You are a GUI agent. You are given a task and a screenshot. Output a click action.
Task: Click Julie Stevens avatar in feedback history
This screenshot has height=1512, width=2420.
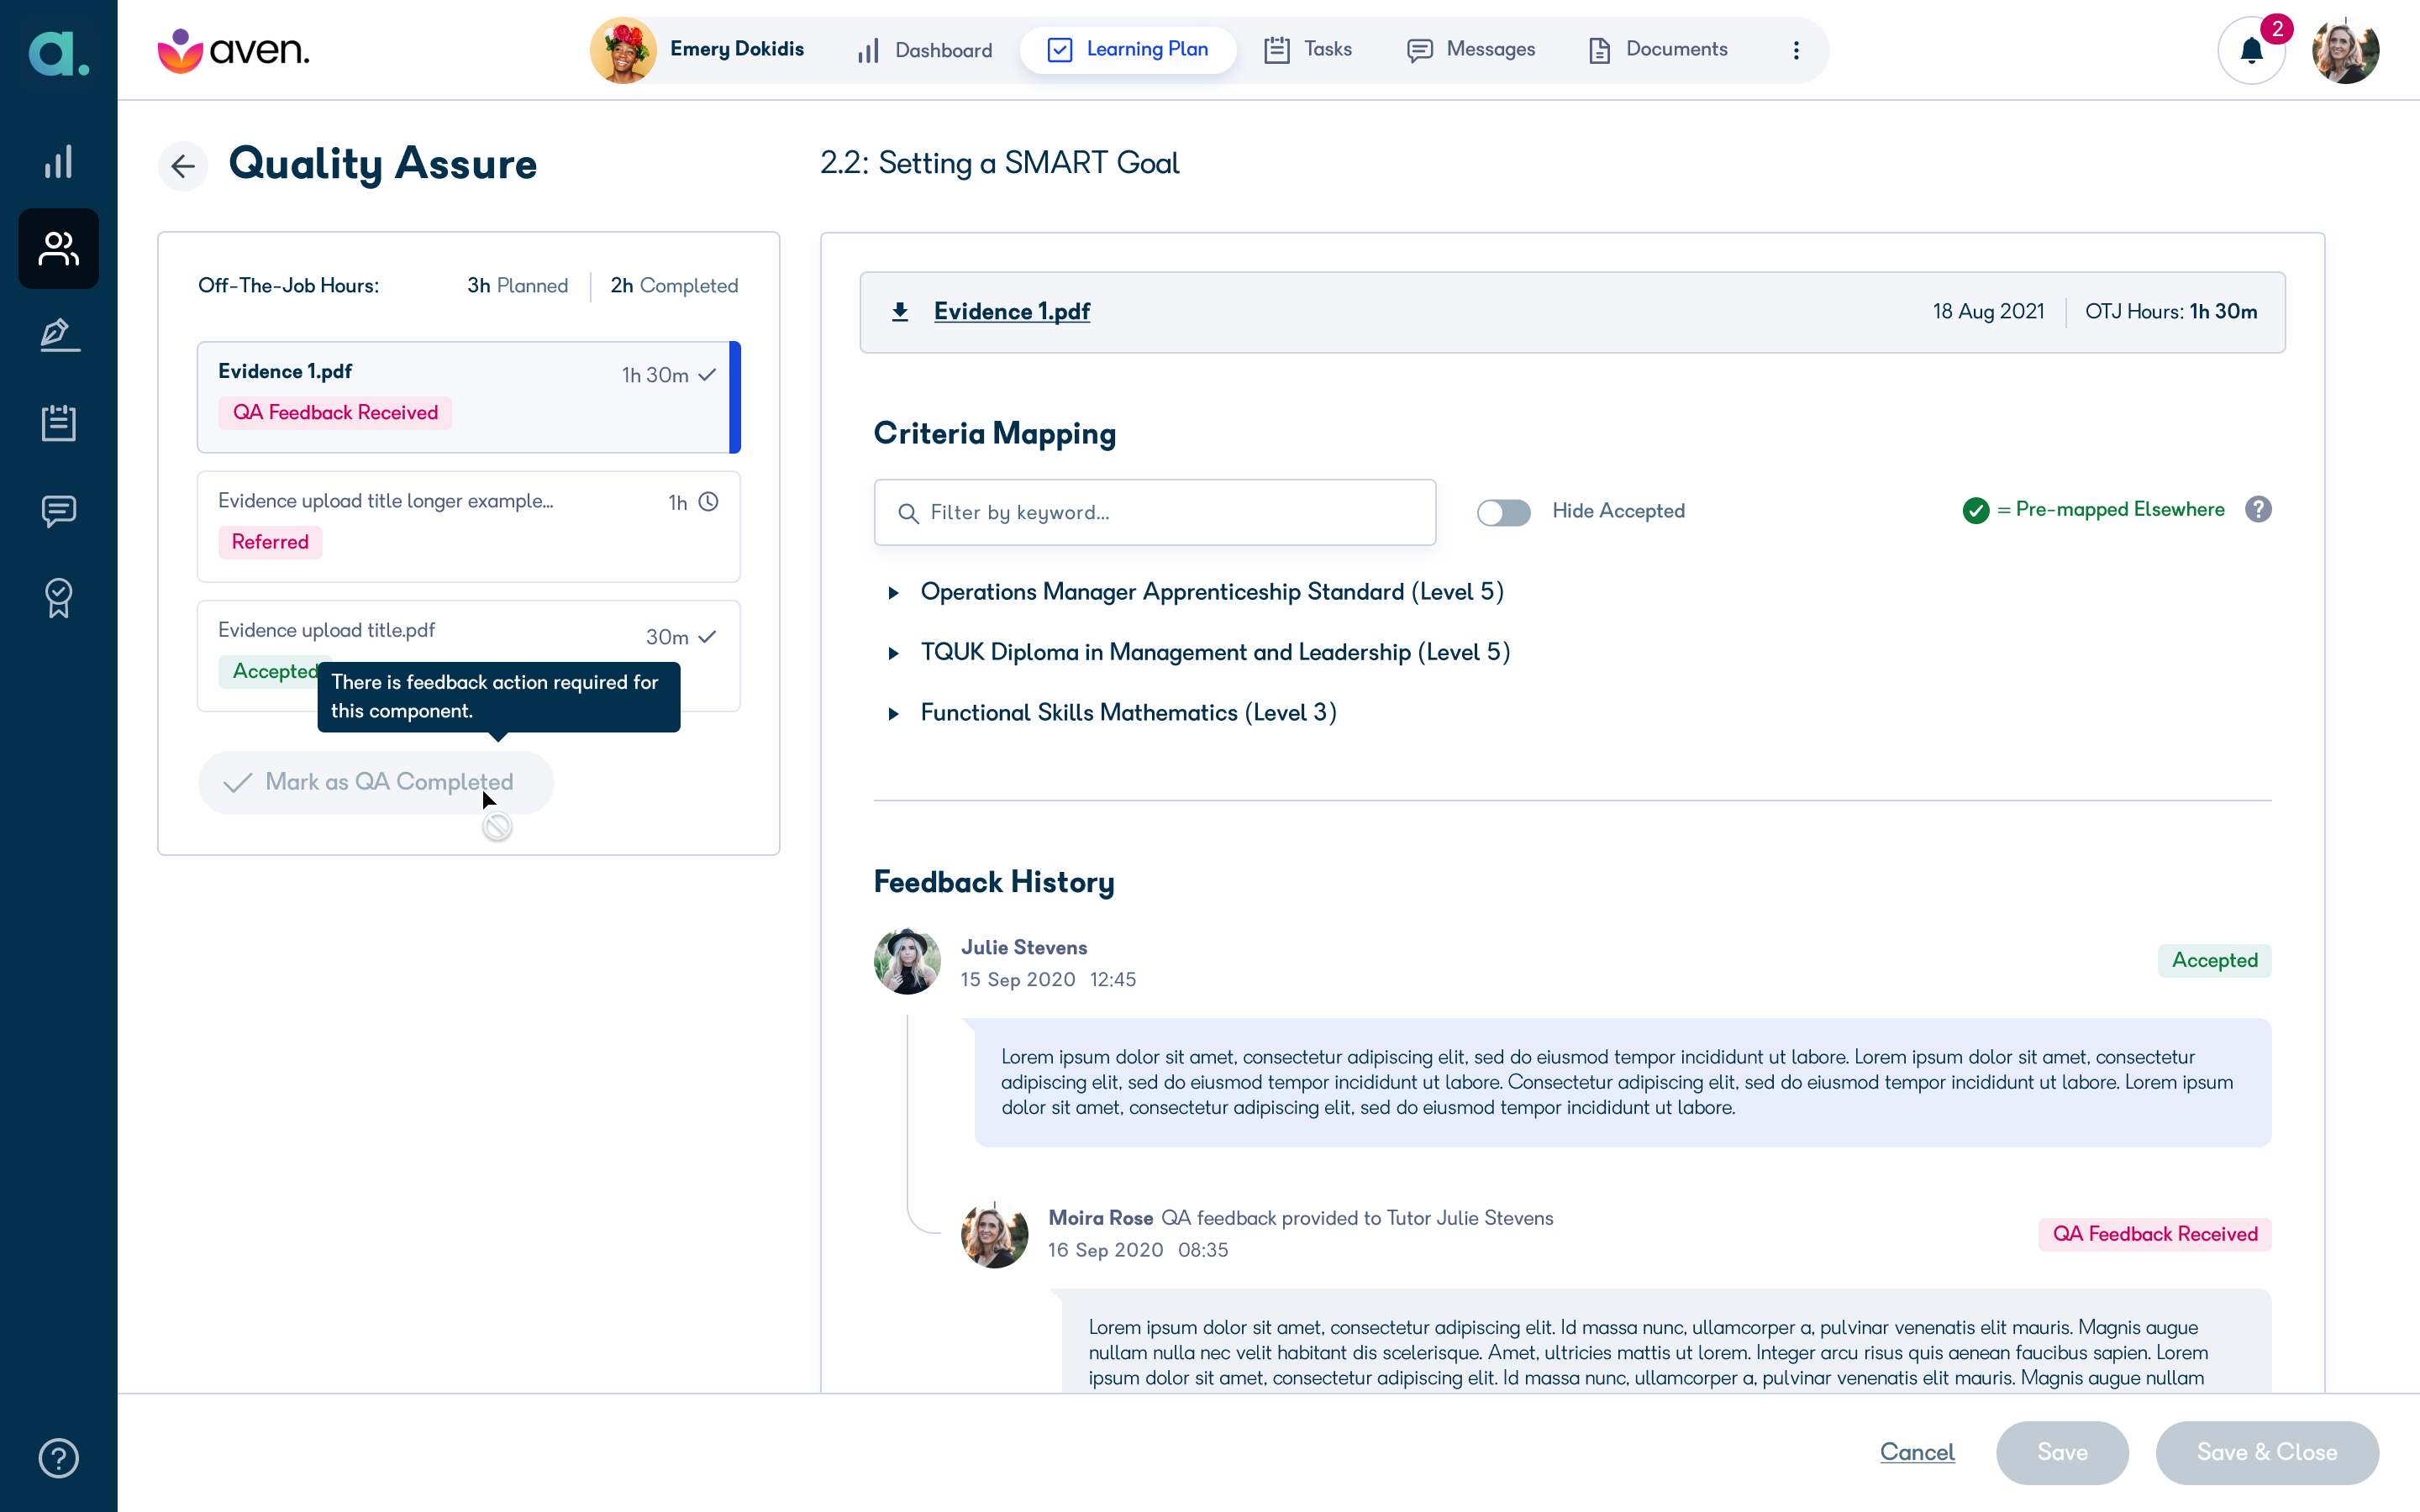907,961
